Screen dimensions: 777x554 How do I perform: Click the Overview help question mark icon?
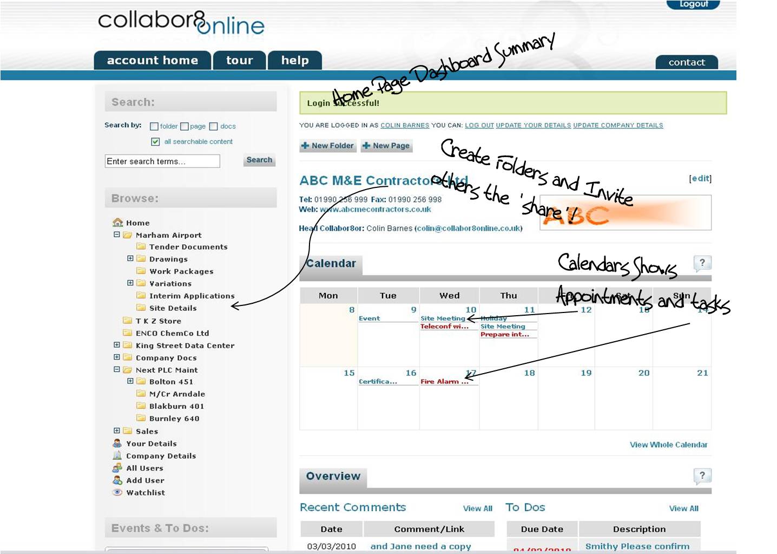(x=702, y=476)
